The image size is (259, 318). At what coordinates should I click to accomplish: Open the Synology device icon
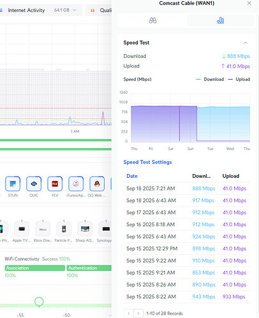coord(105,229)
